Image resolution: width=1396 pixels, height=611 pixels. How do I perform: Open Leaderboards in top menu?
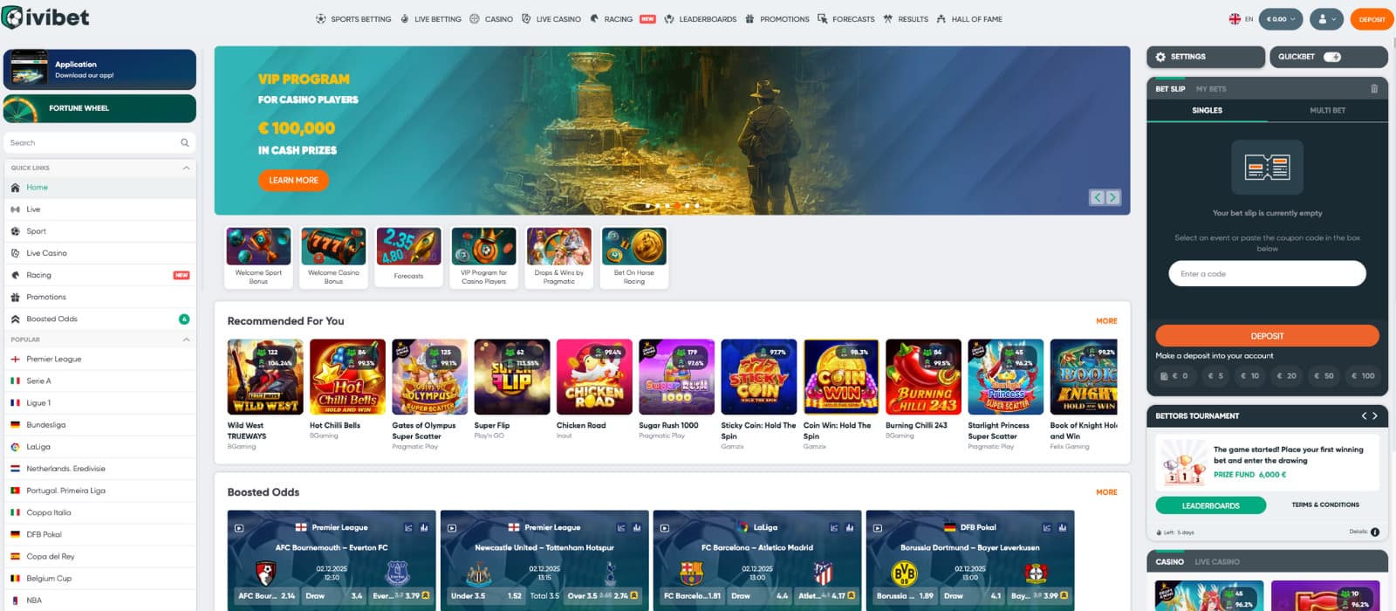tap(701, 19)
